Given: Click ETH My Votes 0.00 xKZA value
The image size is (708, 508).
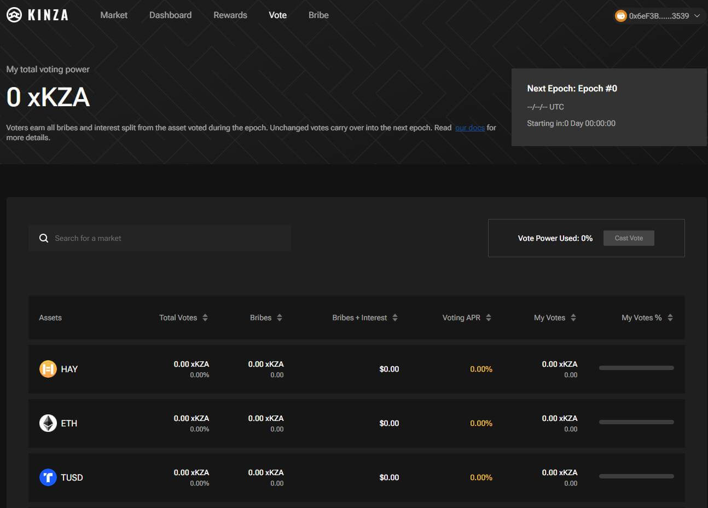Looking at the screenshot, I should click(x=560, y=418).
